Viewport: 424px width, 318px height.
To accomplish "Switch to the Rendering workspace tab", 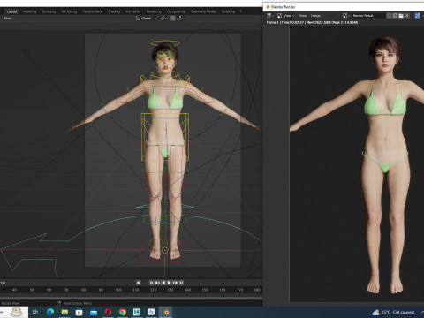I will tap(154, 11).
